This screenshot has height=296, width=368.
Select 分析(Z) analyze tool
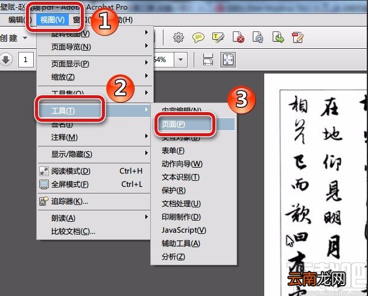pos(194,257)
